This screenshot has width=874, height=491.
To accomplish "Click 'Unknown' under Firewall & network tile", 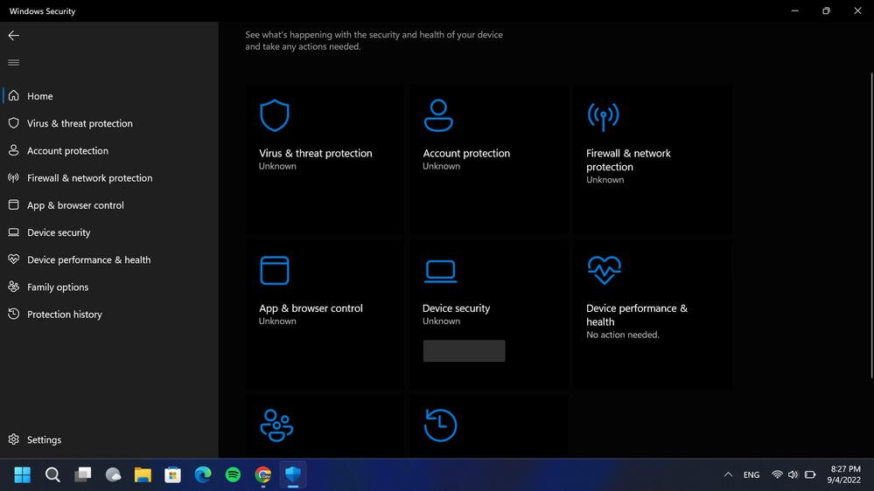I will 605,179.
